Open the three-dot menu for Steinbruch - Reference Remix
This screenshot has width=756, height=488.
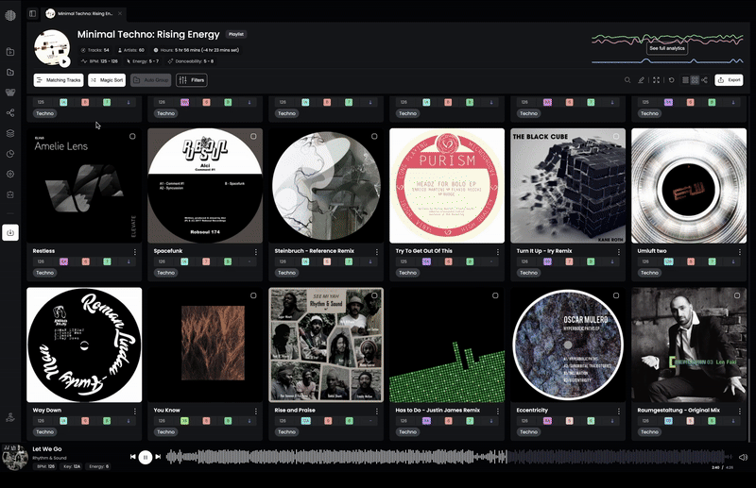[x=377, y=251]
